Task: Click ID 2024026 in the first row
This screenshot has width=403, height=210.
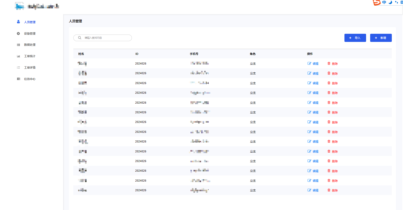Action: (x=141, y=63)
